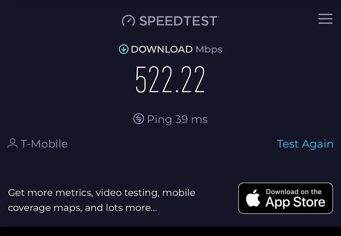This screenshot has width=341, height=236.
Task: Click the DOWNLOAD label text
Action: [162, 49]
